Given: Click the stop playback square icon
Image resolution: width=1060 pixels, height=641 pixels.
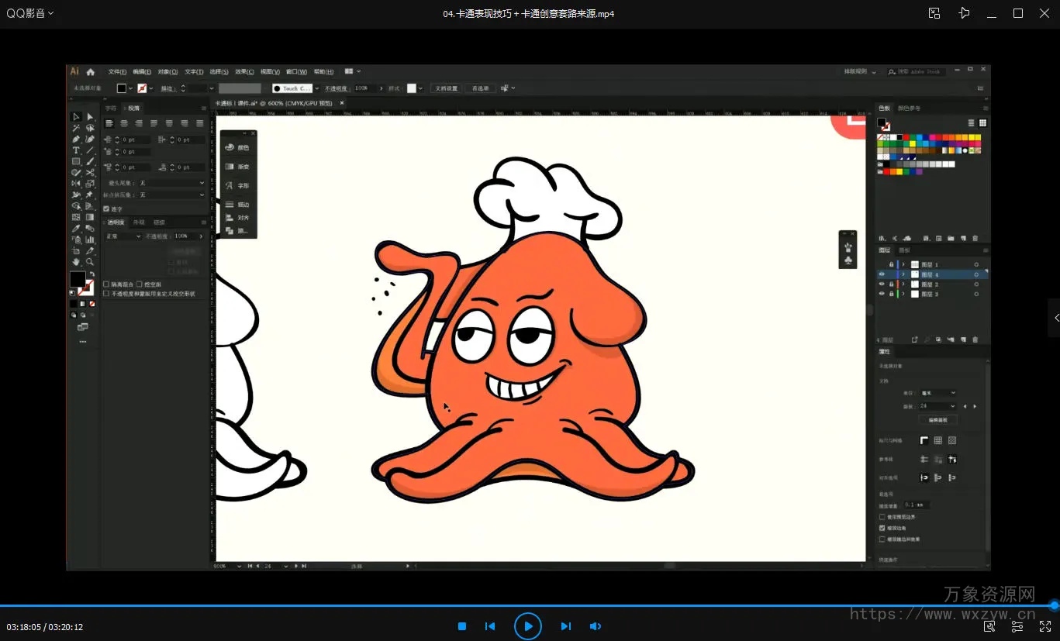Looking at the screenshot, I should coord(462,626).
